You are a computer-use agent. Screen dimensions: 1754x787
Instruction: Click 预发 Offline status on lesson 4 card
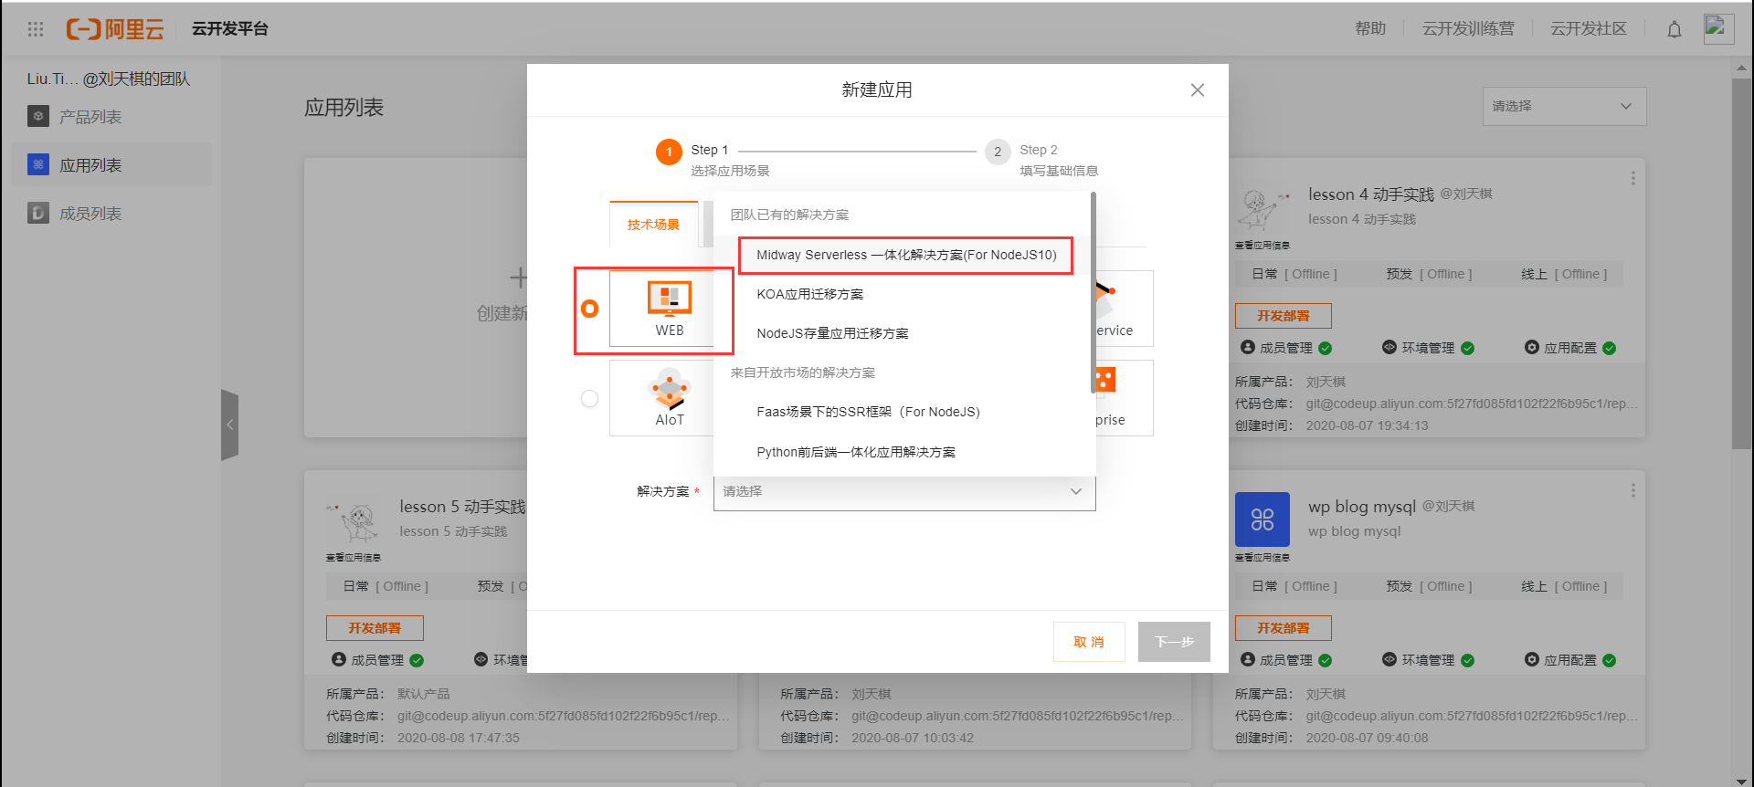[x=1429, y=274]
